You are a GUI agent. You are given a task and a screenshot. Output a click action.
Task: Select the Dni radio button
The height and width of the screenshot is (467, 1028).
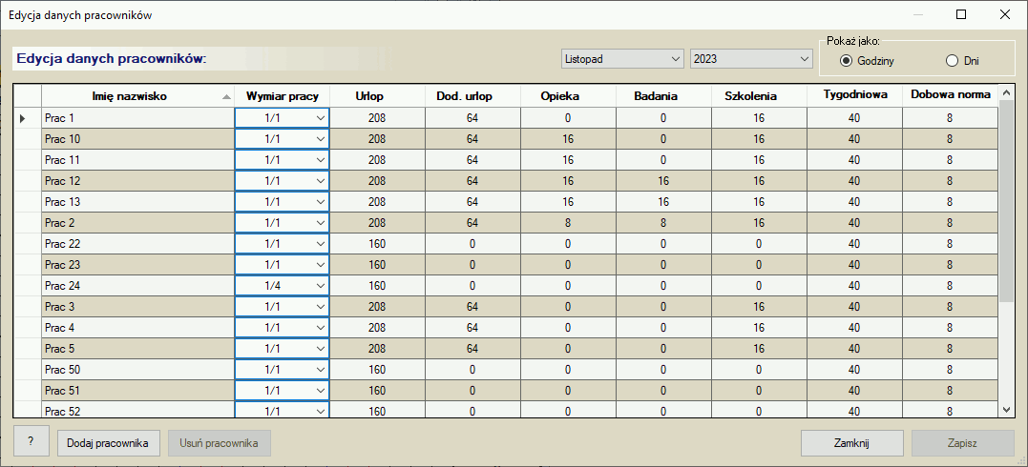(952, 61)
